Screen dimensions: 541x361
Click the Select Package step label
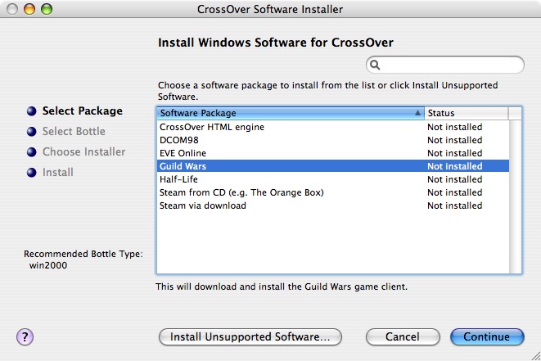(83, 111)
